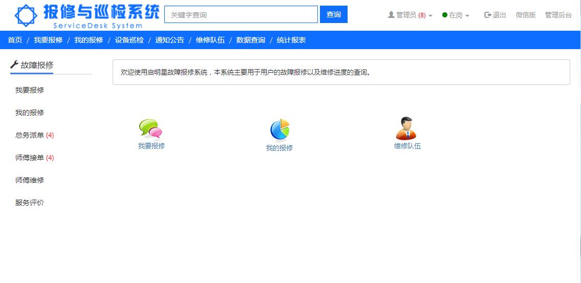Click the blue 查询 search button

[333, 14]
